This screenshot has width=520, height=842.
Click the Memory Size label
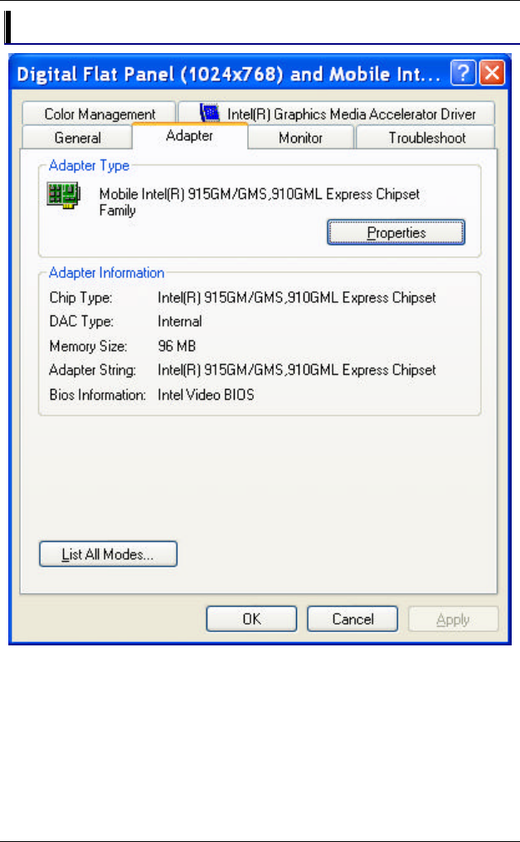point(88,346)
